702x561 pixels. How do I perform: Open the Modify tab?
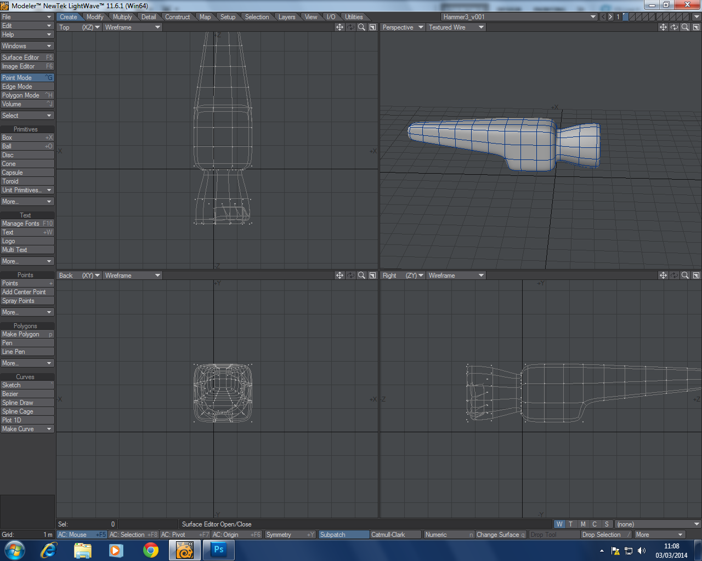[95, 16]
